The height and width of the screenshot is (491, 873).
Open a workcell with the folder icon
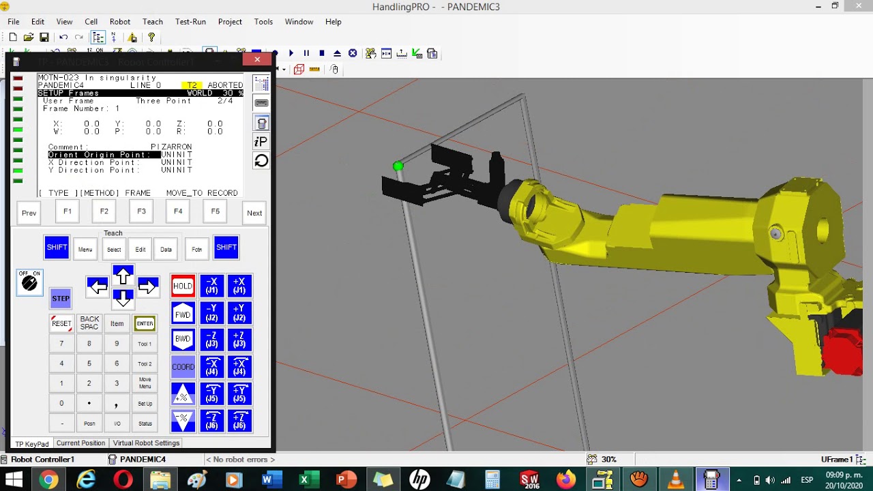point(29,38)
